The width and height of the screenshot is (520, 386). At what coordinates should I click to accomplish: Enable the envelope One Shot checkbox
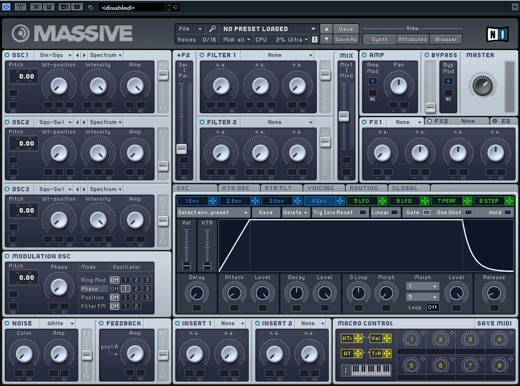[468, 212]
